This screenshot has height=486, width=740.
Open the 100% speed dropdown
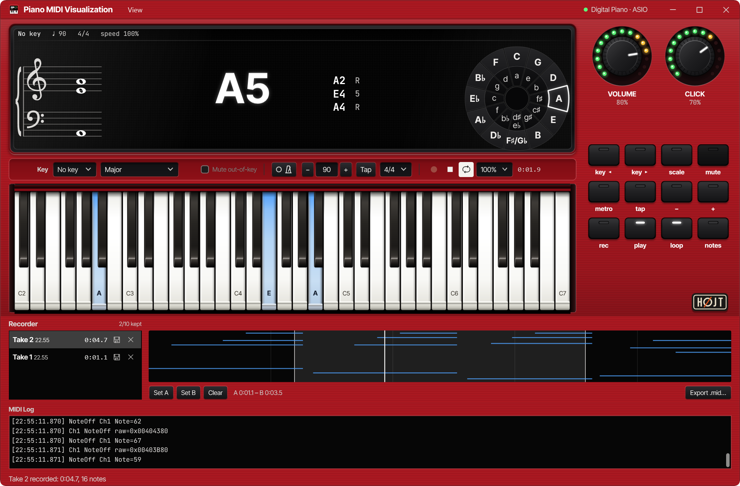coord(494,170)
